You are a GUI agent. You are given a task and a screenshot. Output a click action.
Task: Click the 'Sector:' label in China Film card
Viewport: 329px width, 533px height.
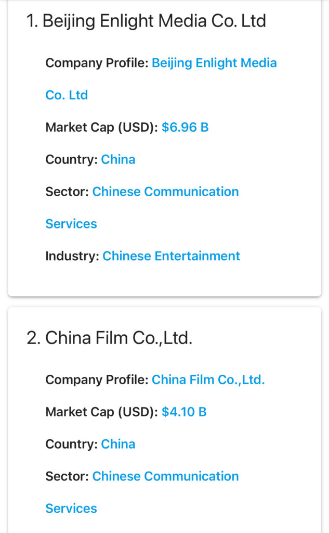click(x=67, y=477)
